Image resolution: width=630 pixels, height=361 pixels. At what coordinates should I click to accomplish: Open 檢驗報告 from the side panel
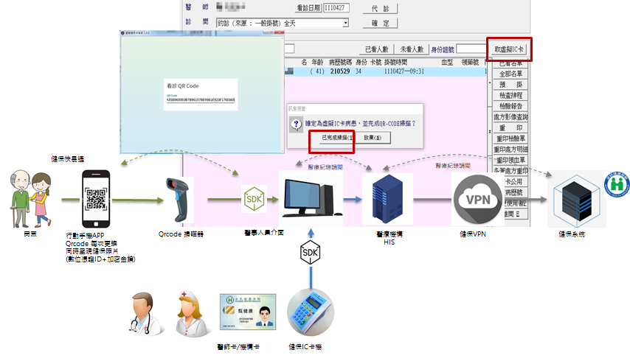[510, 106]
